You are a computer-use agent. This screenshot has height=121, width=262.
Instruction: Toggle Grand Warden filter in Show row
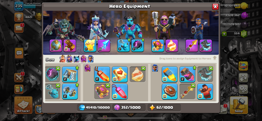click(84, 59)
